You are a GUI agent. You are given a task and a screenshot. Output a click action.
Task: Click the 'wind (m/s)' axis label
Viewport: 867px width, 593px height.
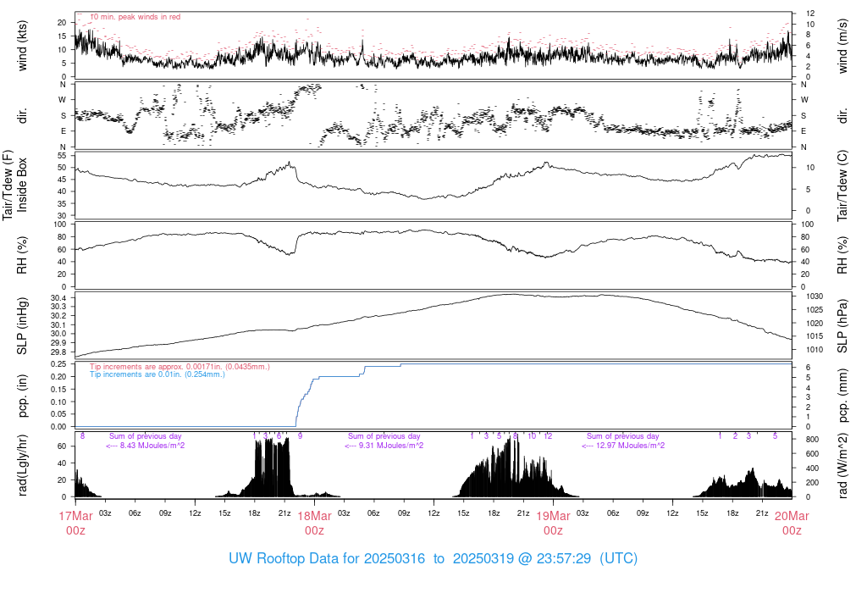tap(842, 46)
